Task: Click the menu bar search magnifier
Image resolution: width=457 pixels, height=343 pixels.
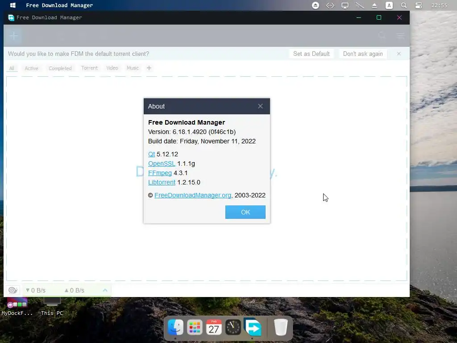Action: (403, 5)
